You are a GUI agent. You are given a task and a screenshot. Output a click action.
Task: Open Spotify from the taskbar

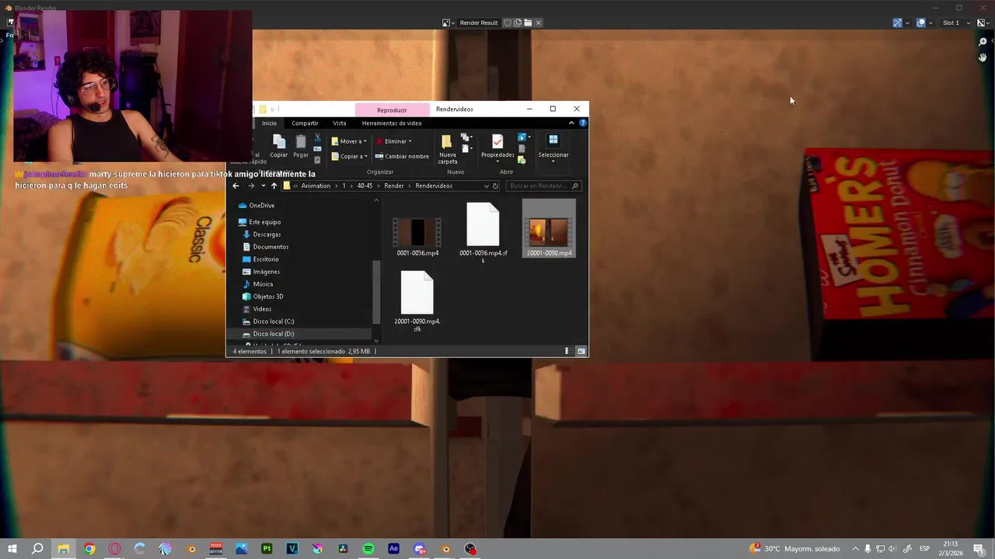coord(368,549)
